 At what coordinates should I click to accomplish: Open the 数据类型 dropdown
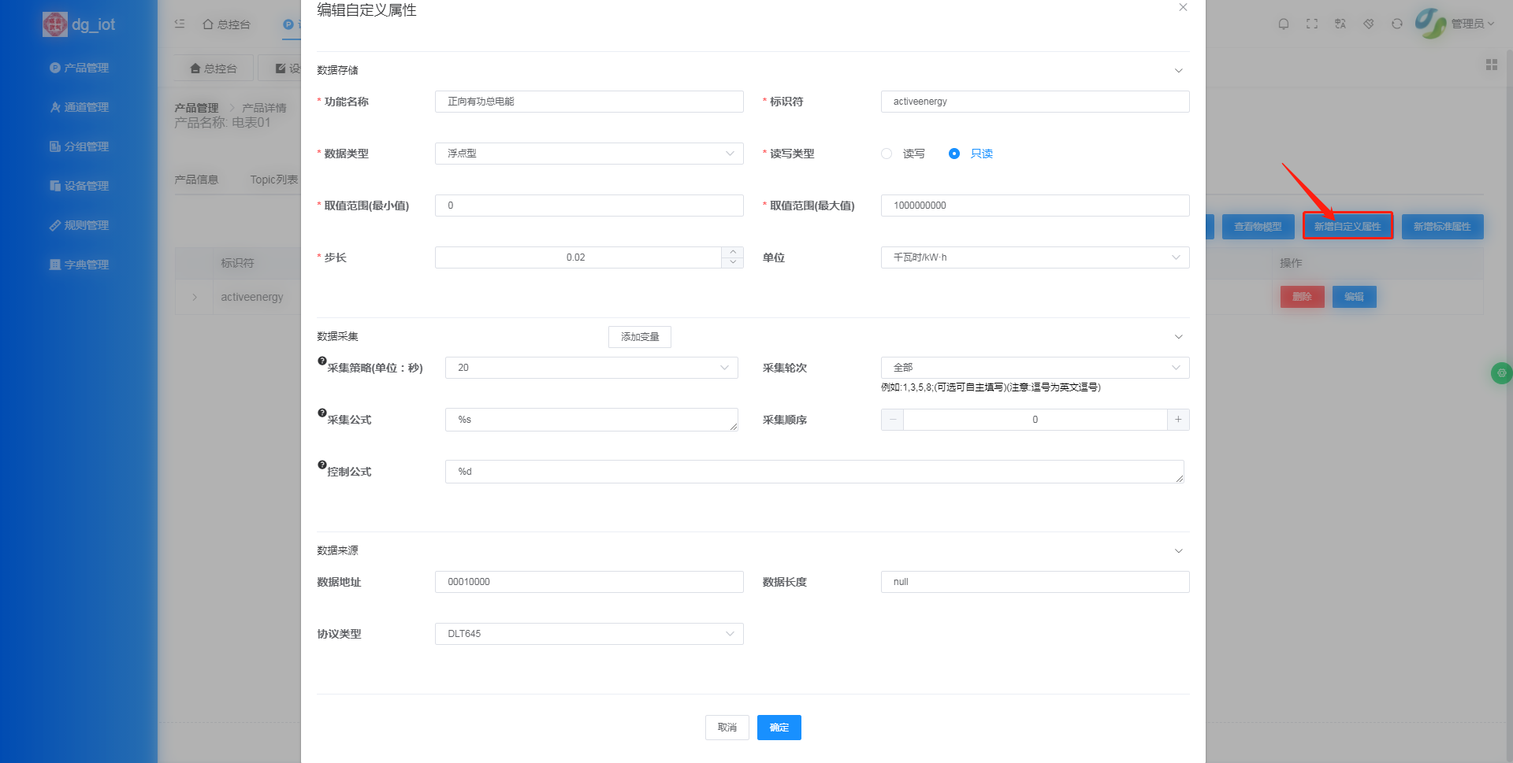589,154
